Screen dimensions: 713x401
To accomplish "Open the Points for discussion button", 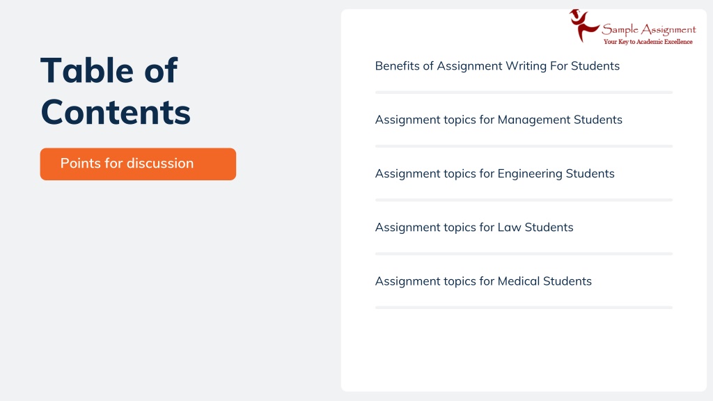I will 138,164.
